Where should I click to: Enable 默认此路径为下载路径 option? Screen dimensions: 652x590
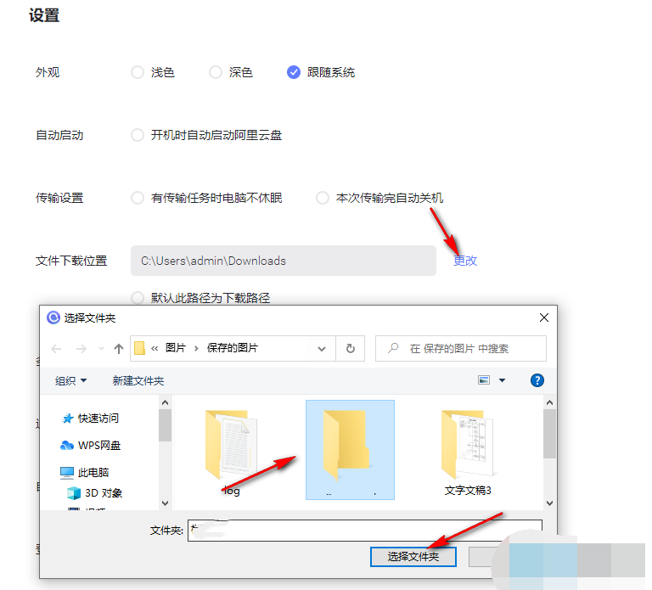point(138,298)
